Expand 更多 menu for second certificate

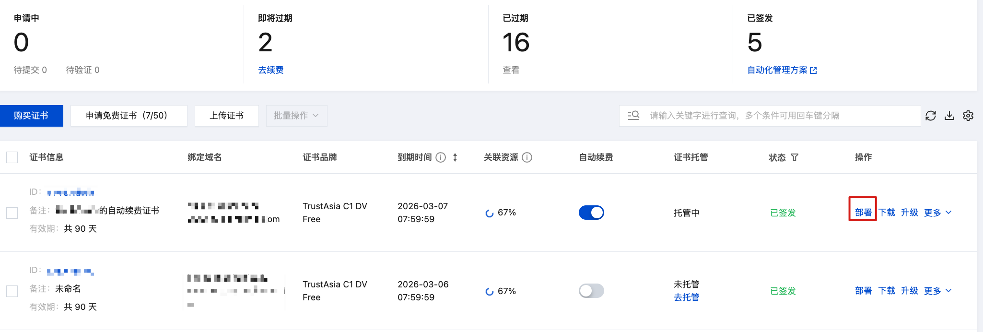[937, 291]
